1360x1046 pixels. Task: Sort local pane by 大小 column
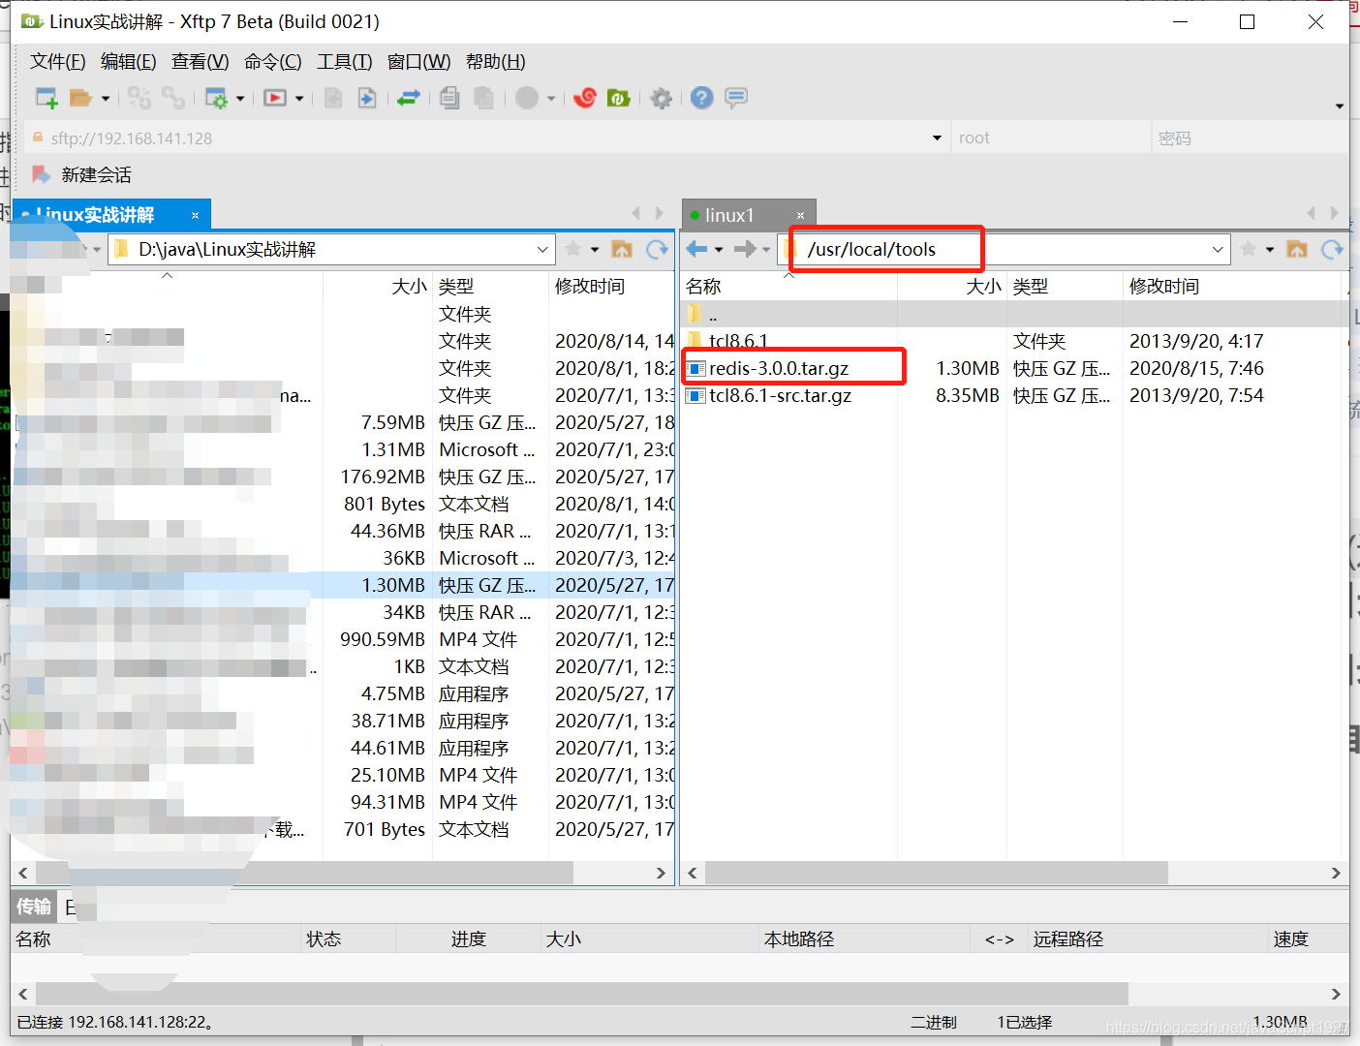click(x=409, y=287)
